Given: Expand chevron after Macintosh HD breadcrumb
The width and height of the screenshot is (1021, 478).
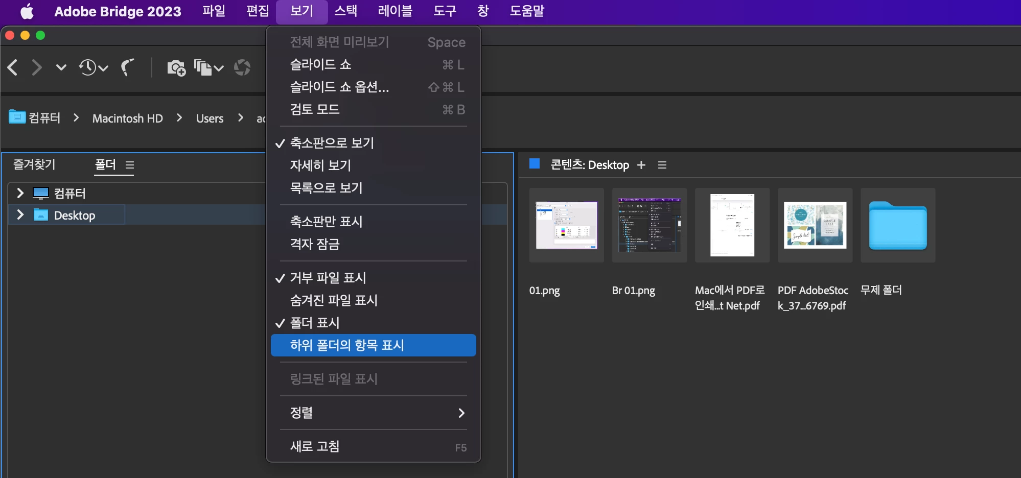Looking at the screenshot, I should point(179,118).
